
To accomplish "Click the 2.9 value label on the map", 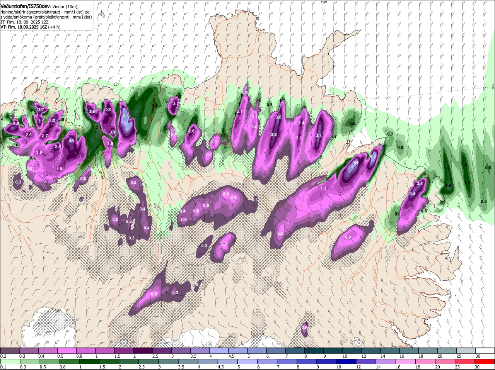I will pyautogui.click(x=108, y=110).
